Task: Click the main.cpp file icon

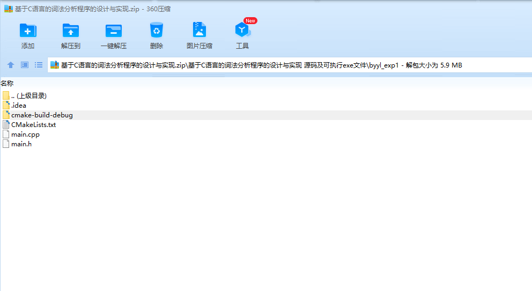Action: (6, 134)
